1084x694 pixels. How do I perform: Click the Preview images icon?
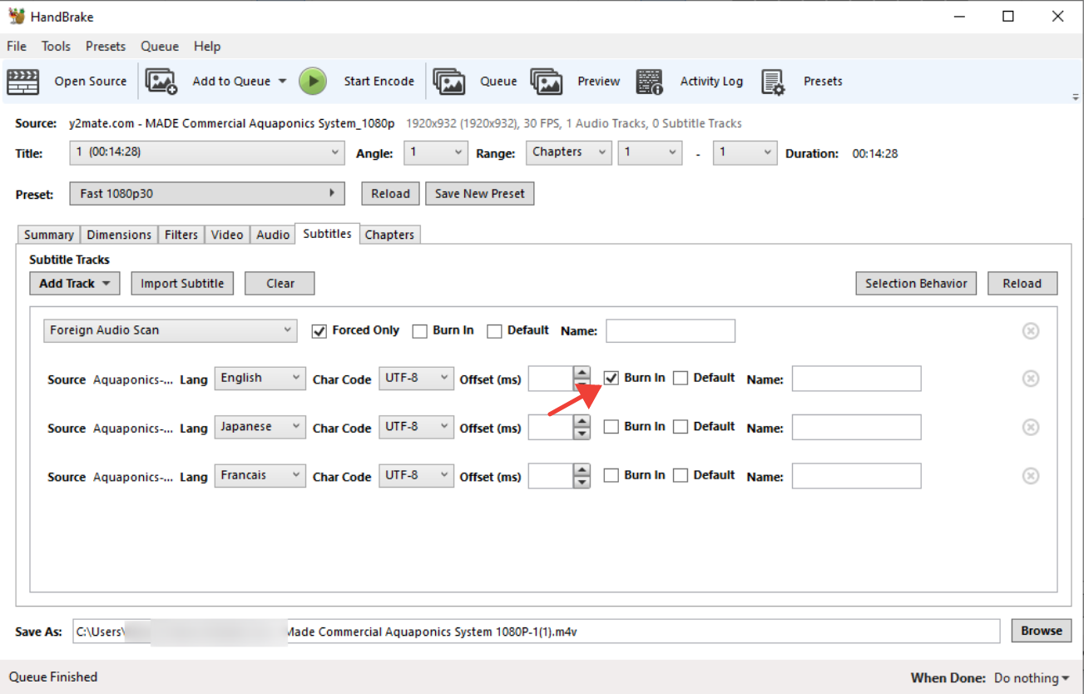pos(547,82)
